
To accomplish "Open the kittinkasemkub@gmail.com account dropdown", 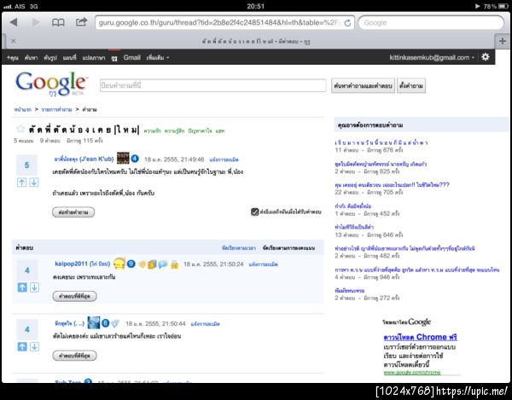I will 431,57.
